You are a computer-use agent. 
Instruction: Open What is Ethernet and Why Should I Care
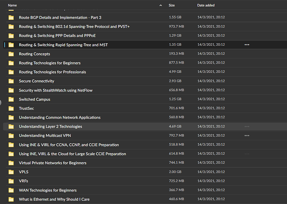click(54, 199)
